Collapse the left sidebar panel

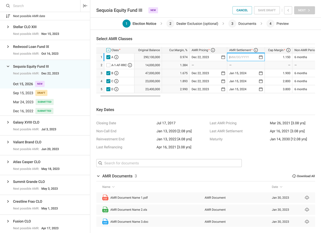[x=85, y=6]
